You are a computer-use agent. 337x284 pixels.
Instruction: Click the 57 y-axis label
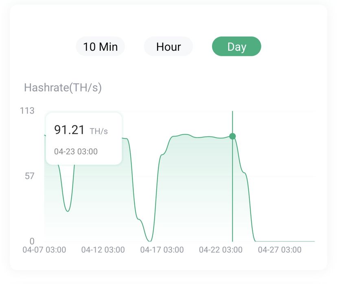click(x=29, y=176)
